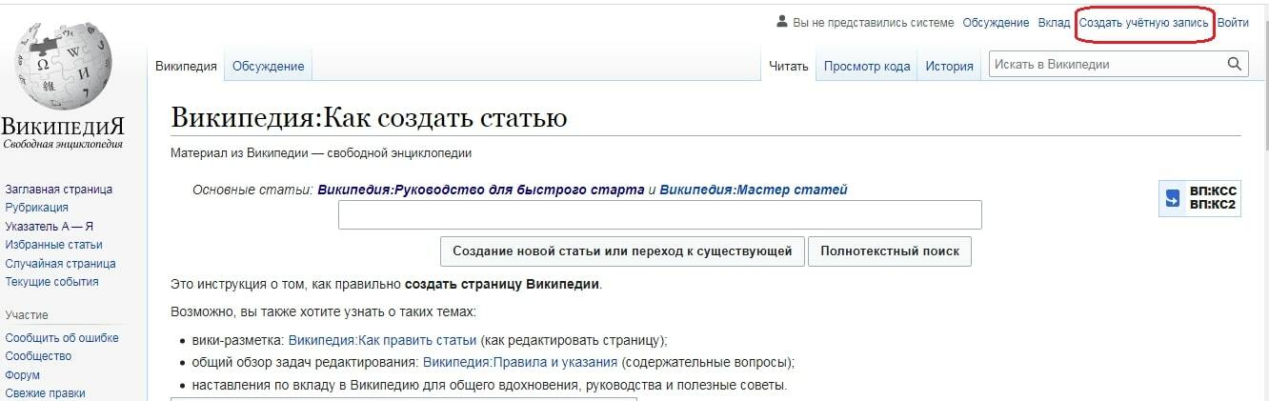The width and height of the screenshot is (1269, 401).
Task: Click the Wikipedia globe logo
Action: [63, 66]
